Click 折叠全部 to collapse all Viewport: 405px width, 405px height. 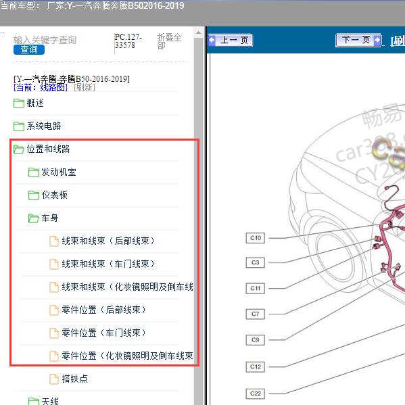point(169,41)
